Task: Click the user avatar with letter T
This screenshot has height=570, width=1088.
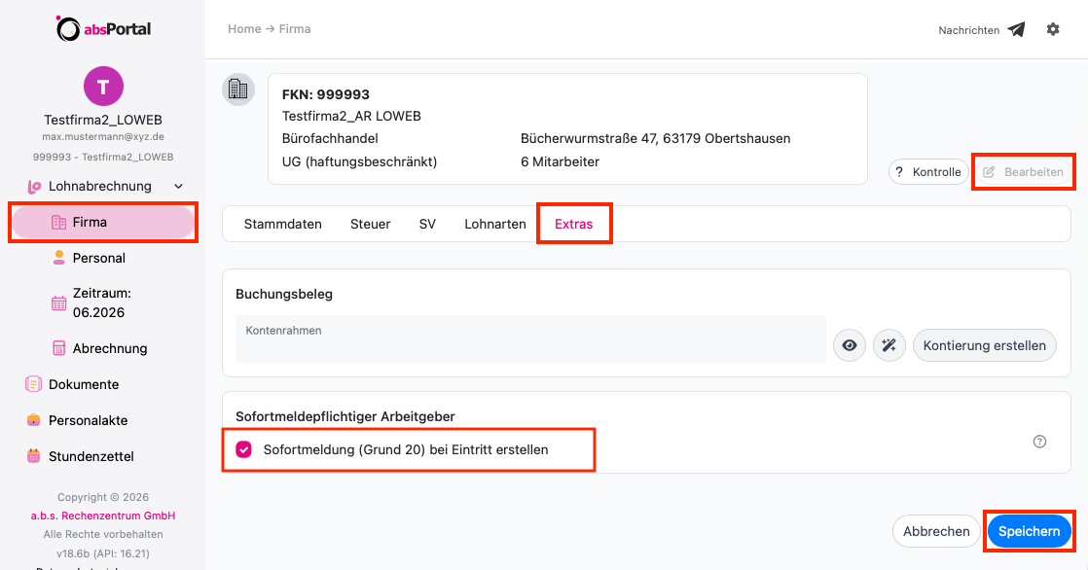Action: 103,87
